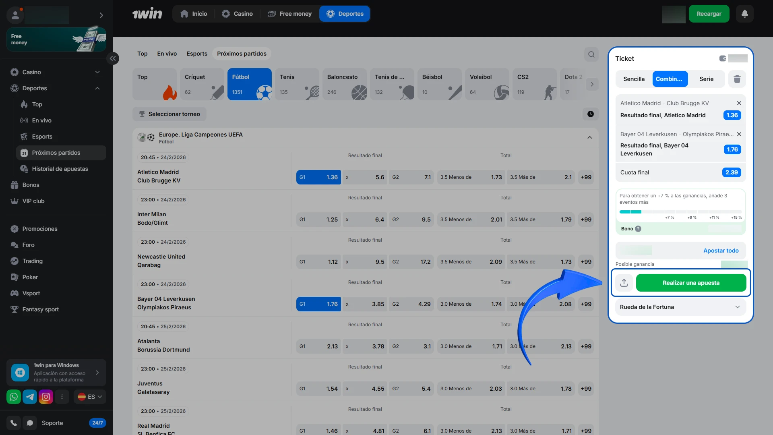Image resolution: width=773 pixels, height=435 pixels.
Task: Click the Realizar una apuesta button
Action: pos(691,283)
